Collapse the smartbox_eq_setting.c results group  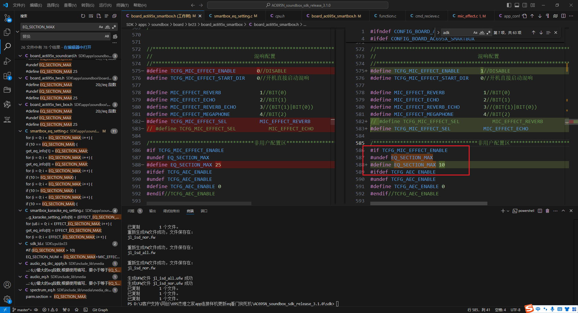pyautogui.click(x=20, y=131)
